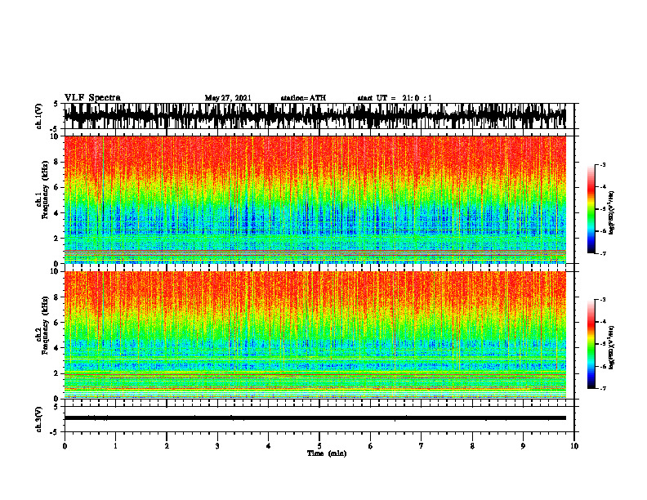Click time axis tick label "8"

tap(472, 446)
